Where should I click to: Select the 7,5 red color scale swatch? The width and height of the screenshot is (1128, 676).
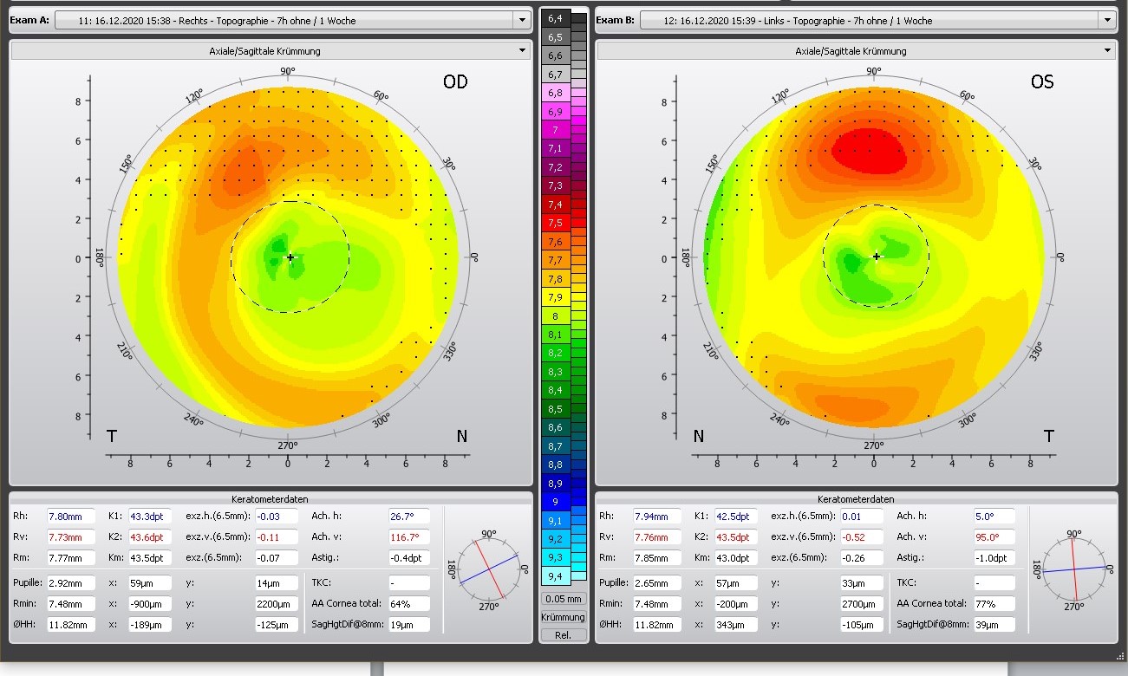pos(555,223)
